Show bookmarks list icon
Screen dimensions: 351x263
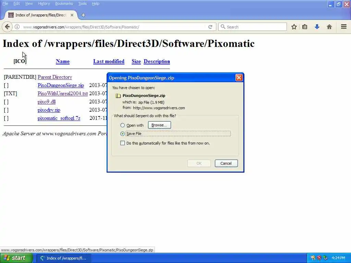[305, 27]
